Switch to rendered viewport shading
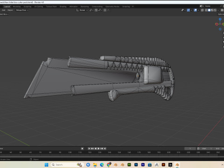 click(215, 10)
